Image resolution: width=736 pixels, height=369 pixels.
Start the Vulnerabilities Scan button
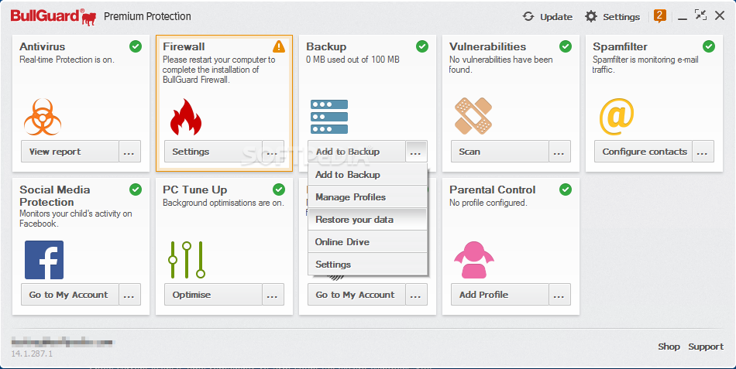pyautogui.click(x=500, y=152)
